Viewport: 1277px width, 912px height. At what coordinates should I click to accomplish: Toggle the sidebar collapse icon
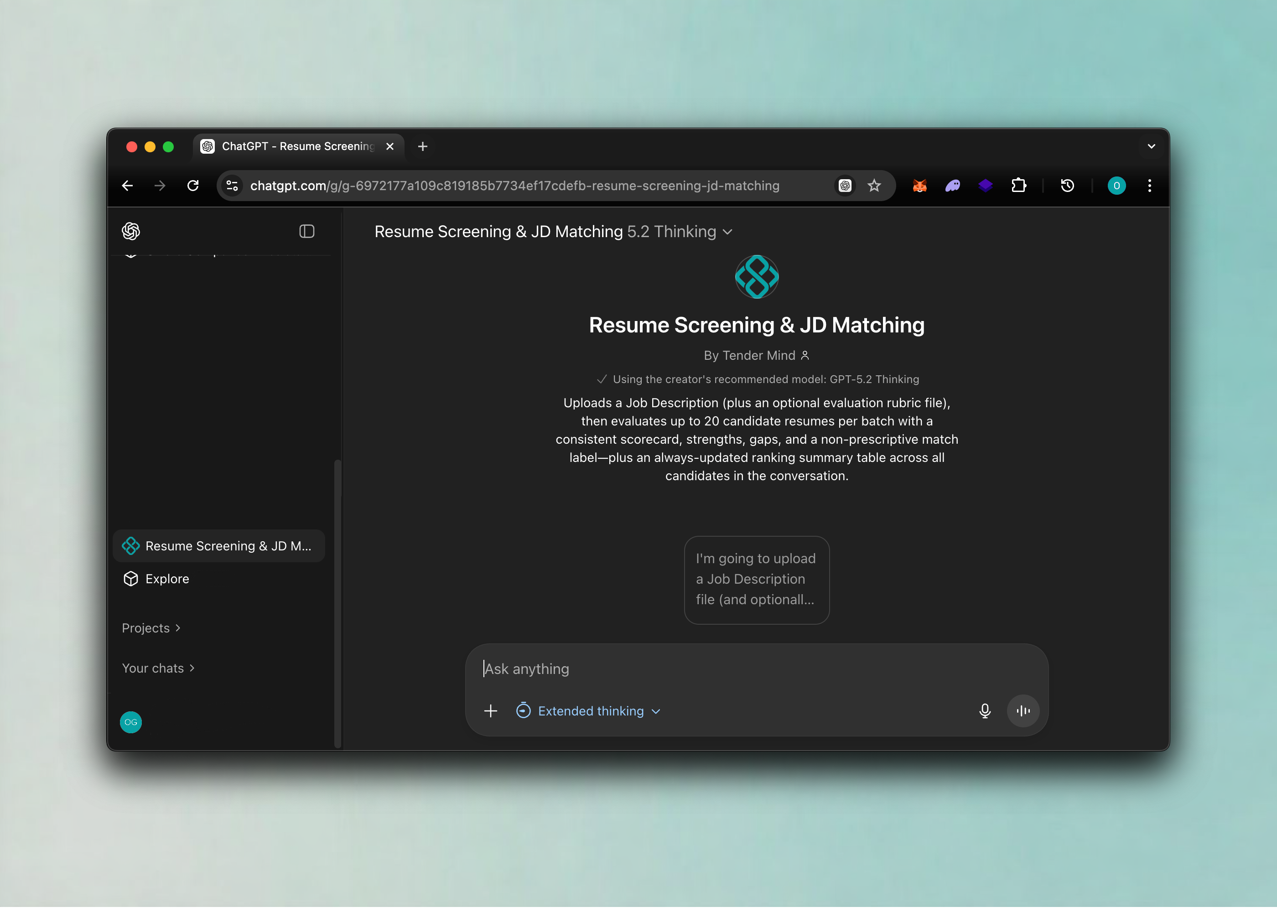point(306,231)
